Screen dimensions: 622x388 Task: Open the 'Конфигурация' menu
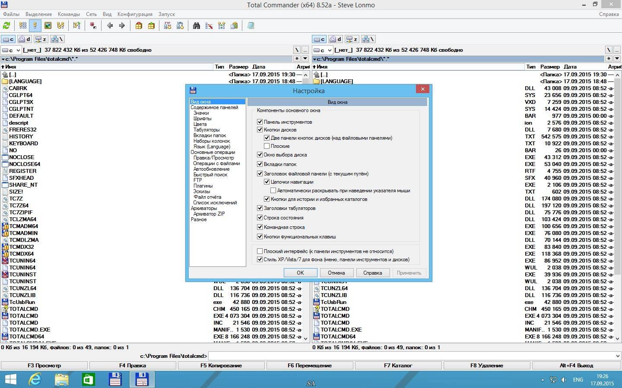(135, 14)
